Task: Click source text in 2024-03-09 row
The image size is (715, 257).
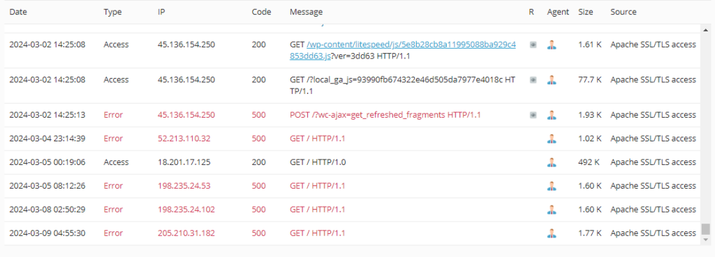Action: [x=654, y=233]
